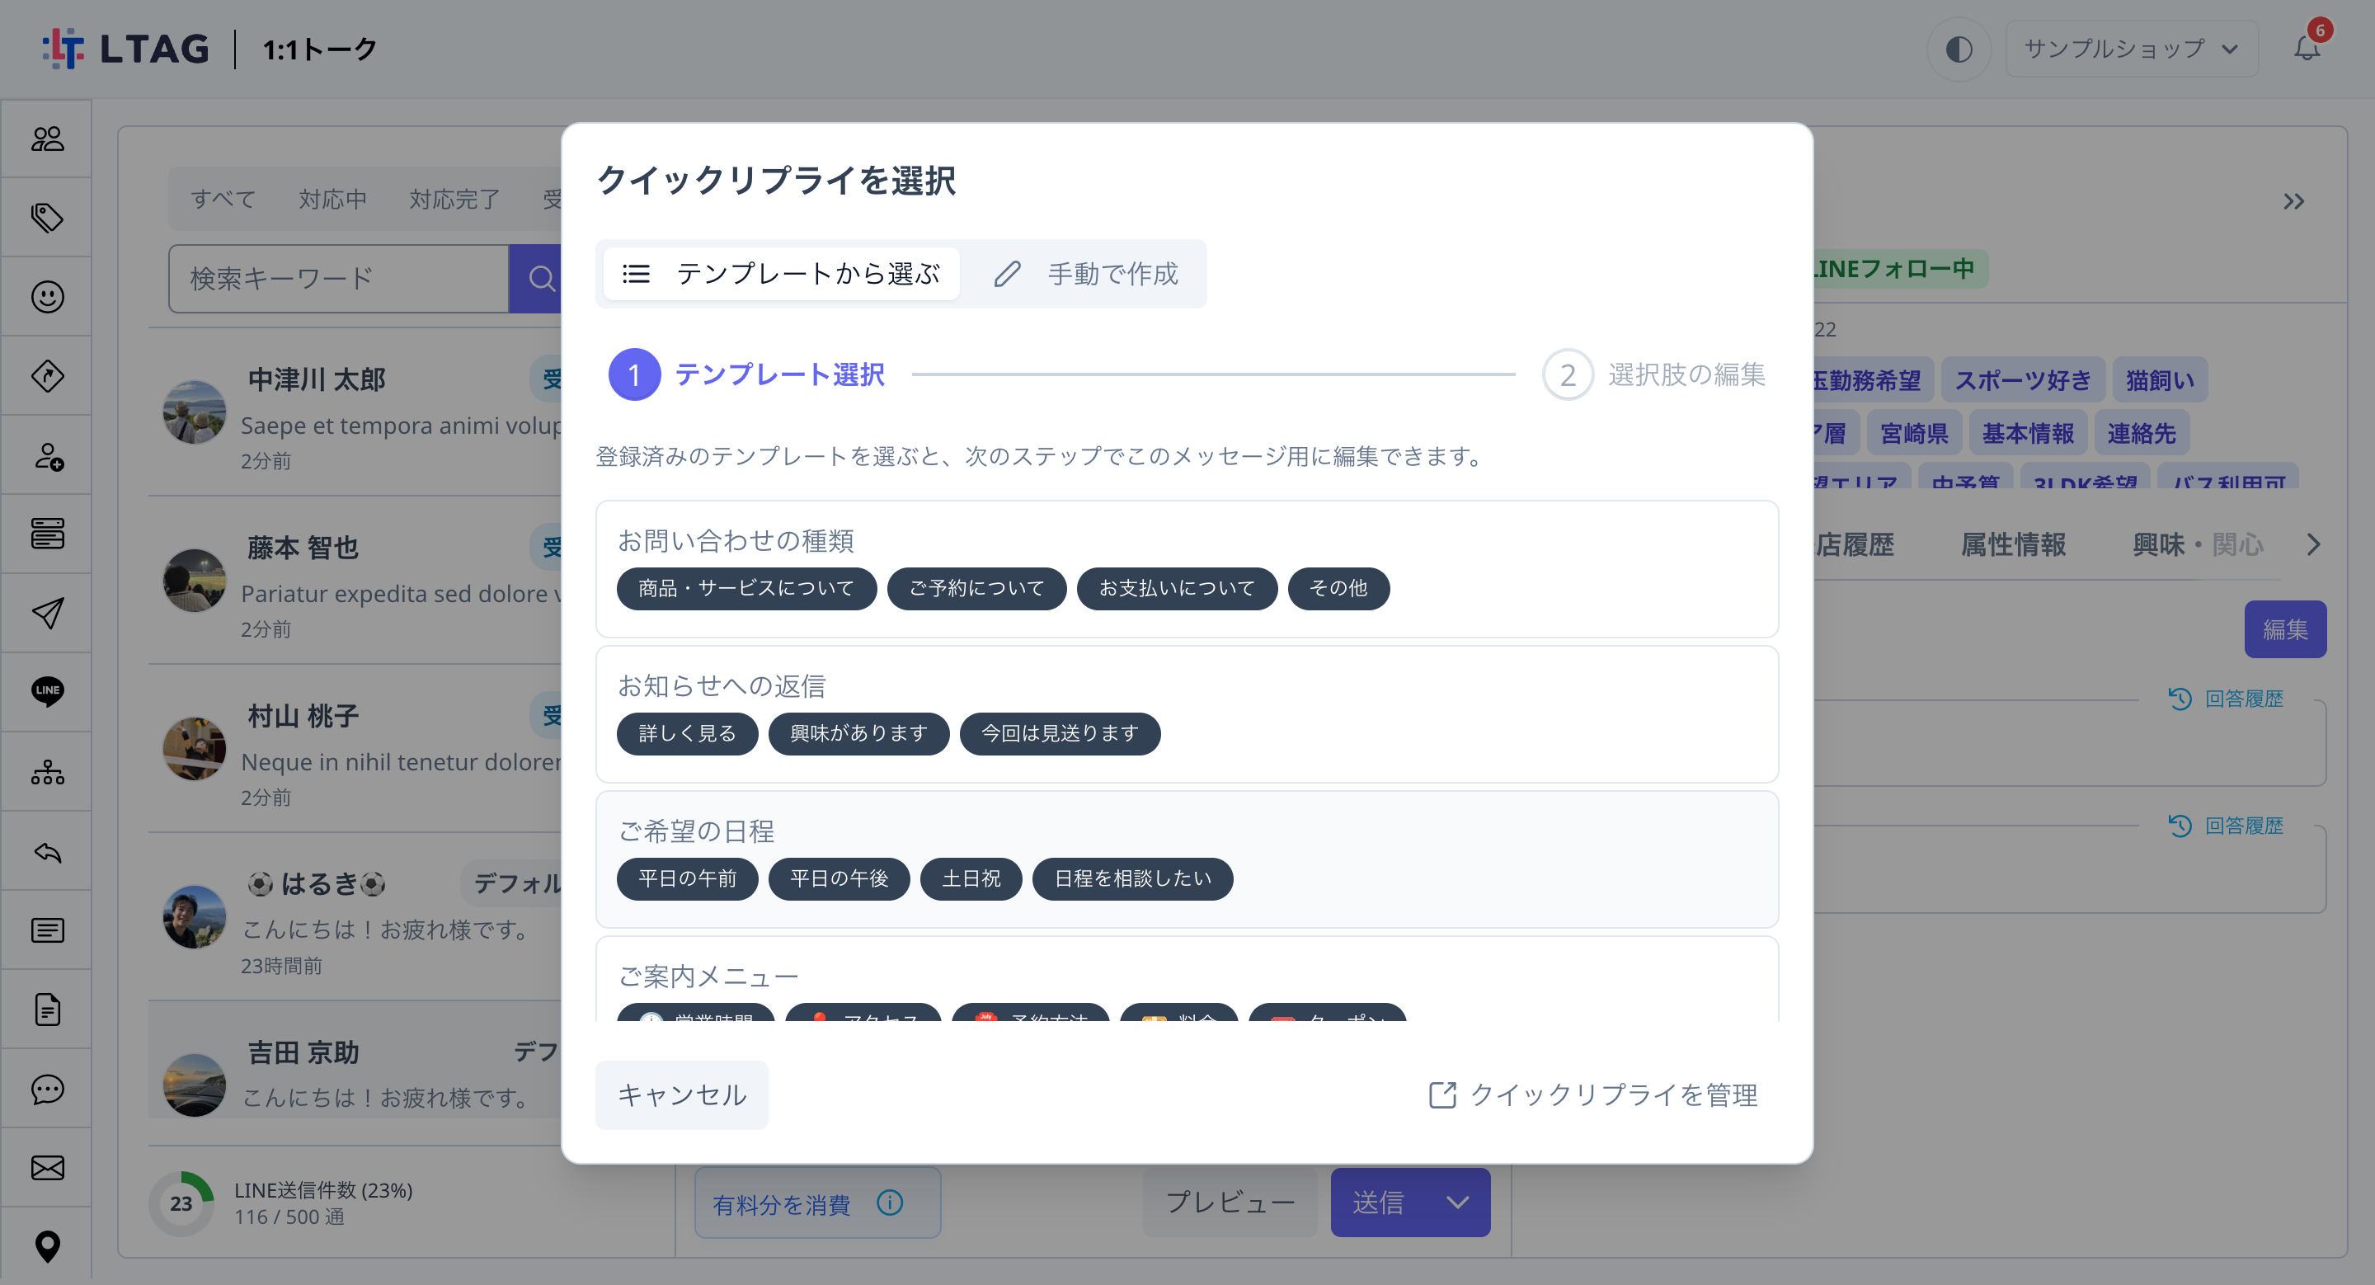Open the サンプルショップ account dropdown
The width and height of the screenshot is (2375, 1285).
[2132, 49]
